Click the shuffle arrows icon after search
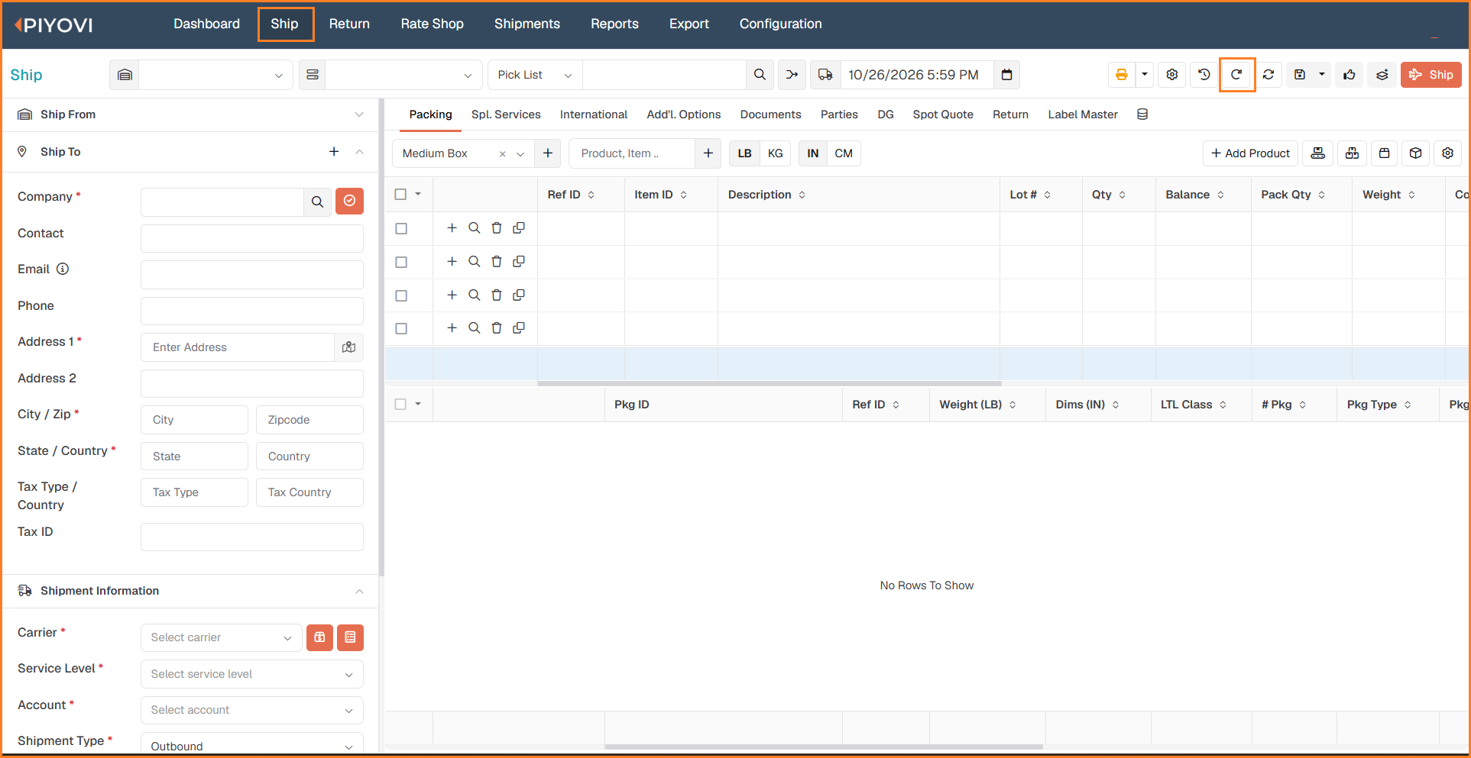 pos(792,75)
